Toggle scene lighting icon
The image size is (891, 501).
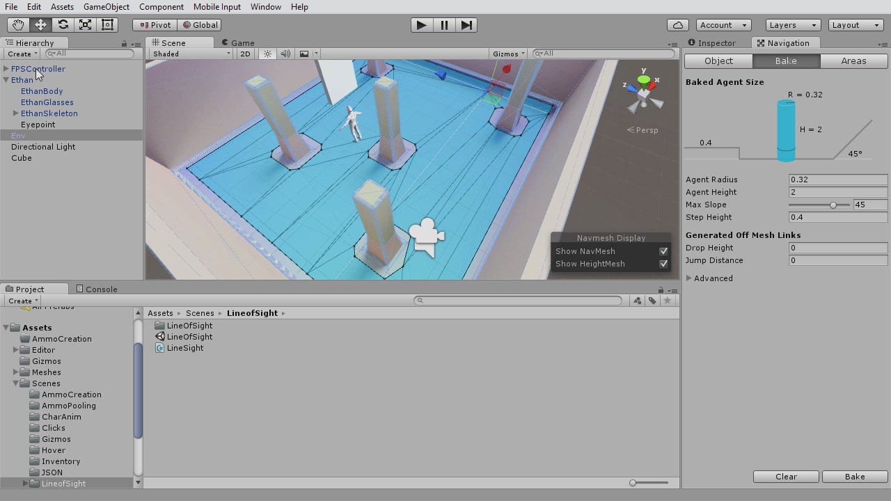tap(267, 54)
